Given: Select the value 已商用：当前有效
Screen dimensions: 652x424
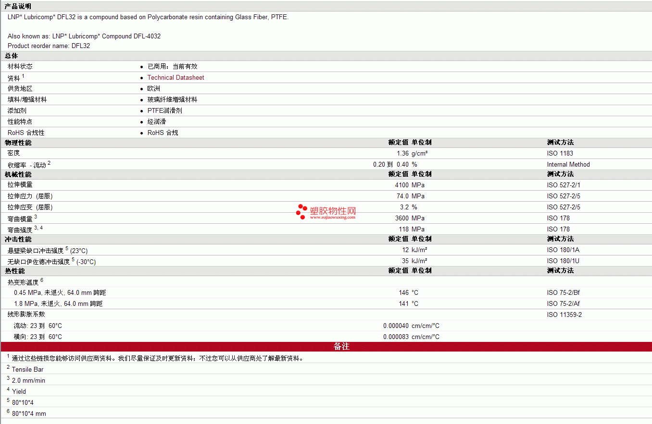Looking at the screenshot, I should coord(172,66).
